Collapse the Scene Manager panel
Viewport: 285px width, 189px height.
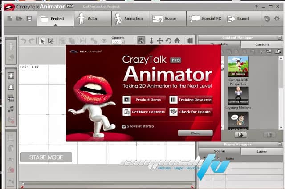[280, 145]
